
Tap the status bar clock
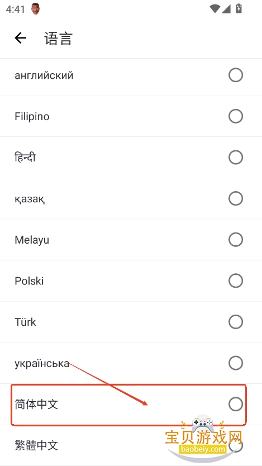pyautogui.click(x=16, y=9)
